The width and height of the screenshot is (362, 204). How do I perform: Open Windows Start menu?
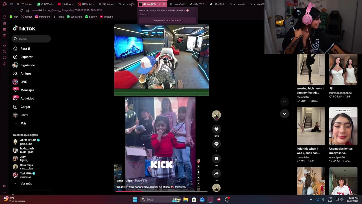click(135, 199)
